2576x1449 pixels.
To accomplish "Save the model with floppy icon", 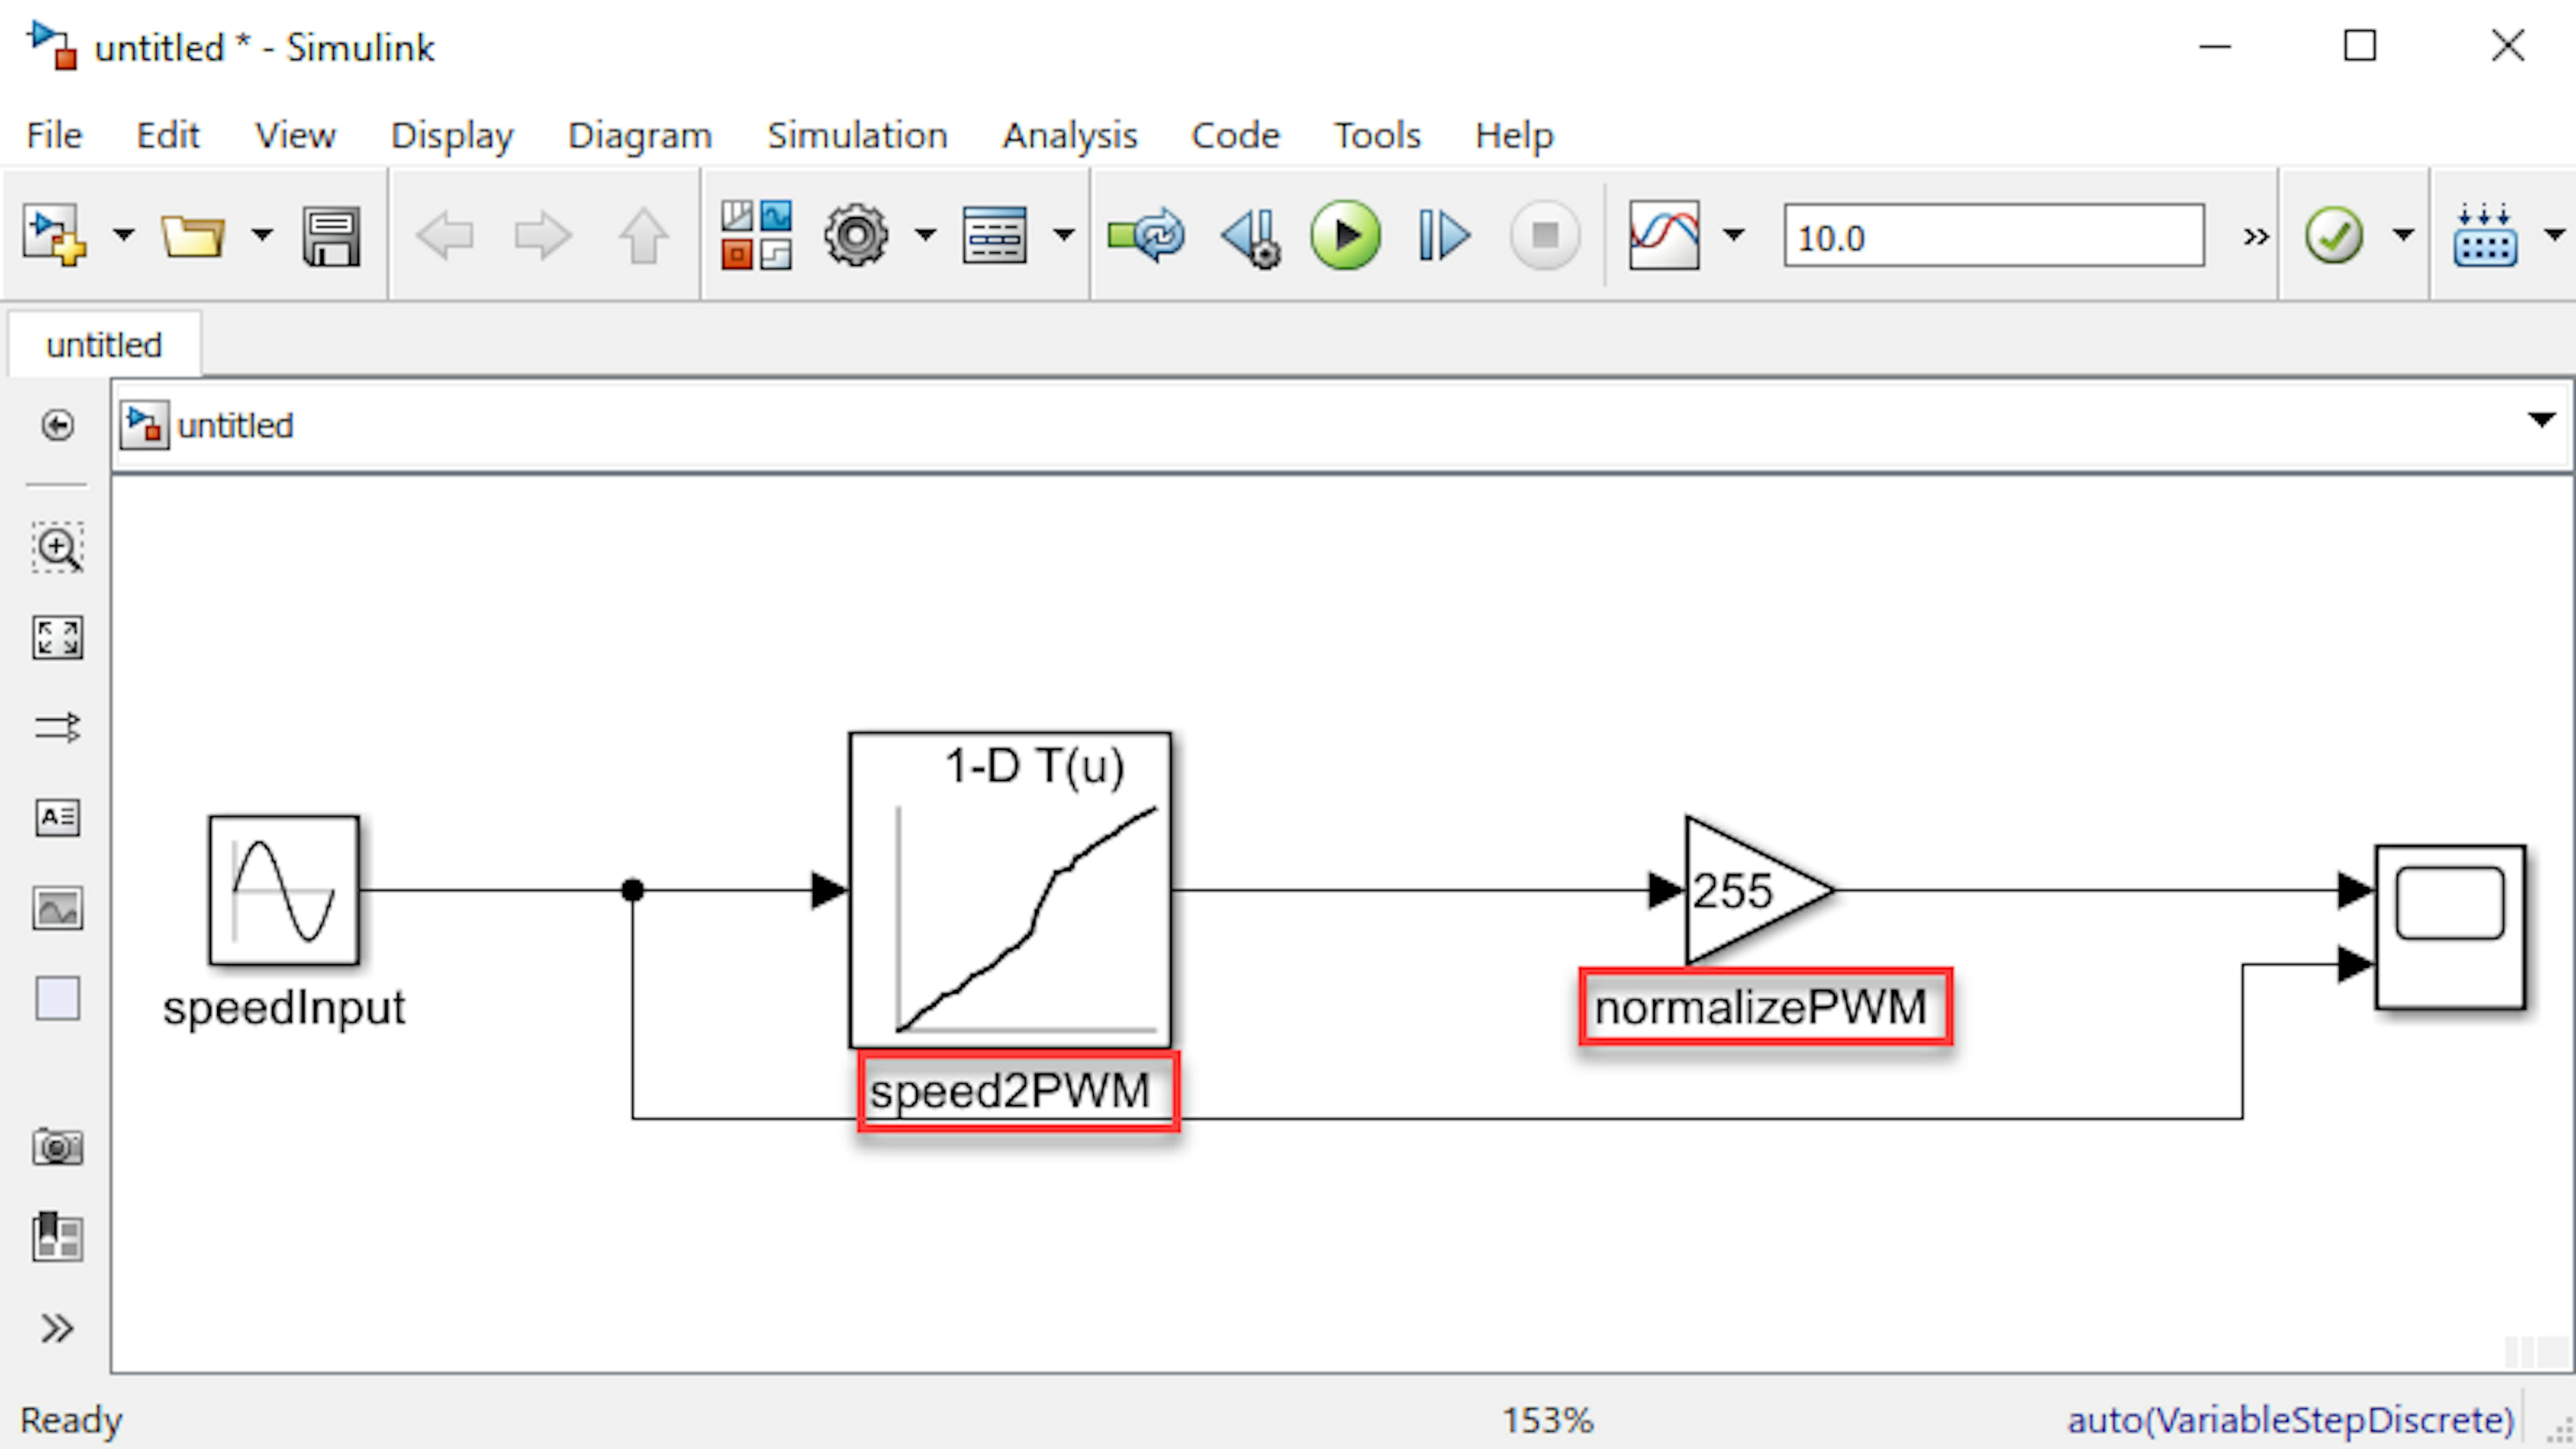I will coord(331,236).
